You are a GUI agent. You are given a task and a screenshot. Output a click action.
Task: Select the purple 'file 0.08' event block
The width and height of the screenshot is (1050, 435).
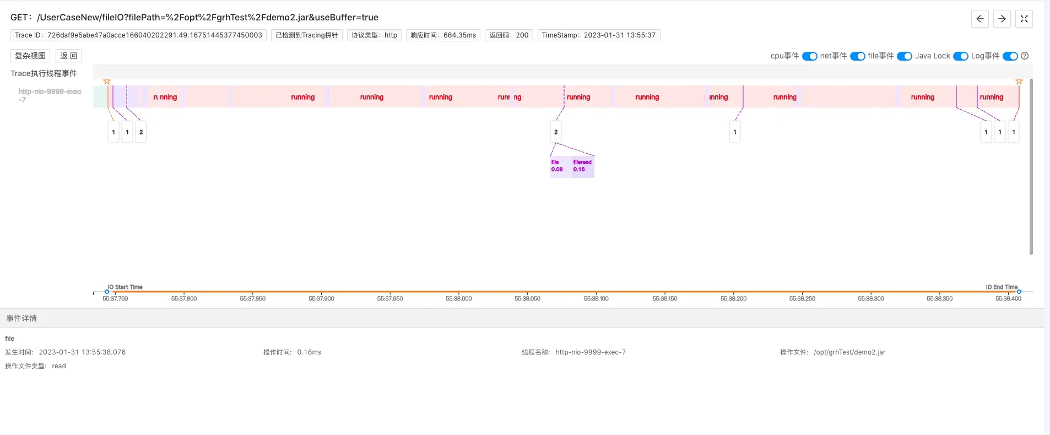click(x=557, y=166)
